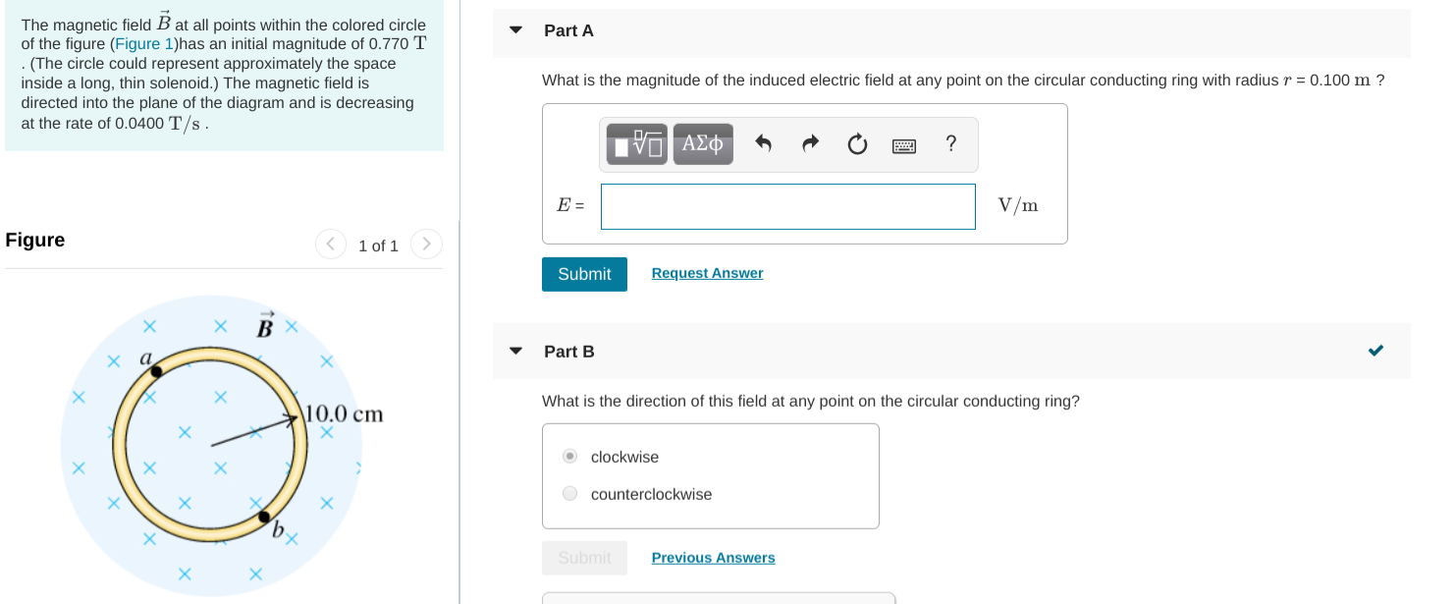Image resolution: width=1456 pixels, height=604 pixels.
Task: Click the undo arrow in equation toolbar
Action: (761, 143)
